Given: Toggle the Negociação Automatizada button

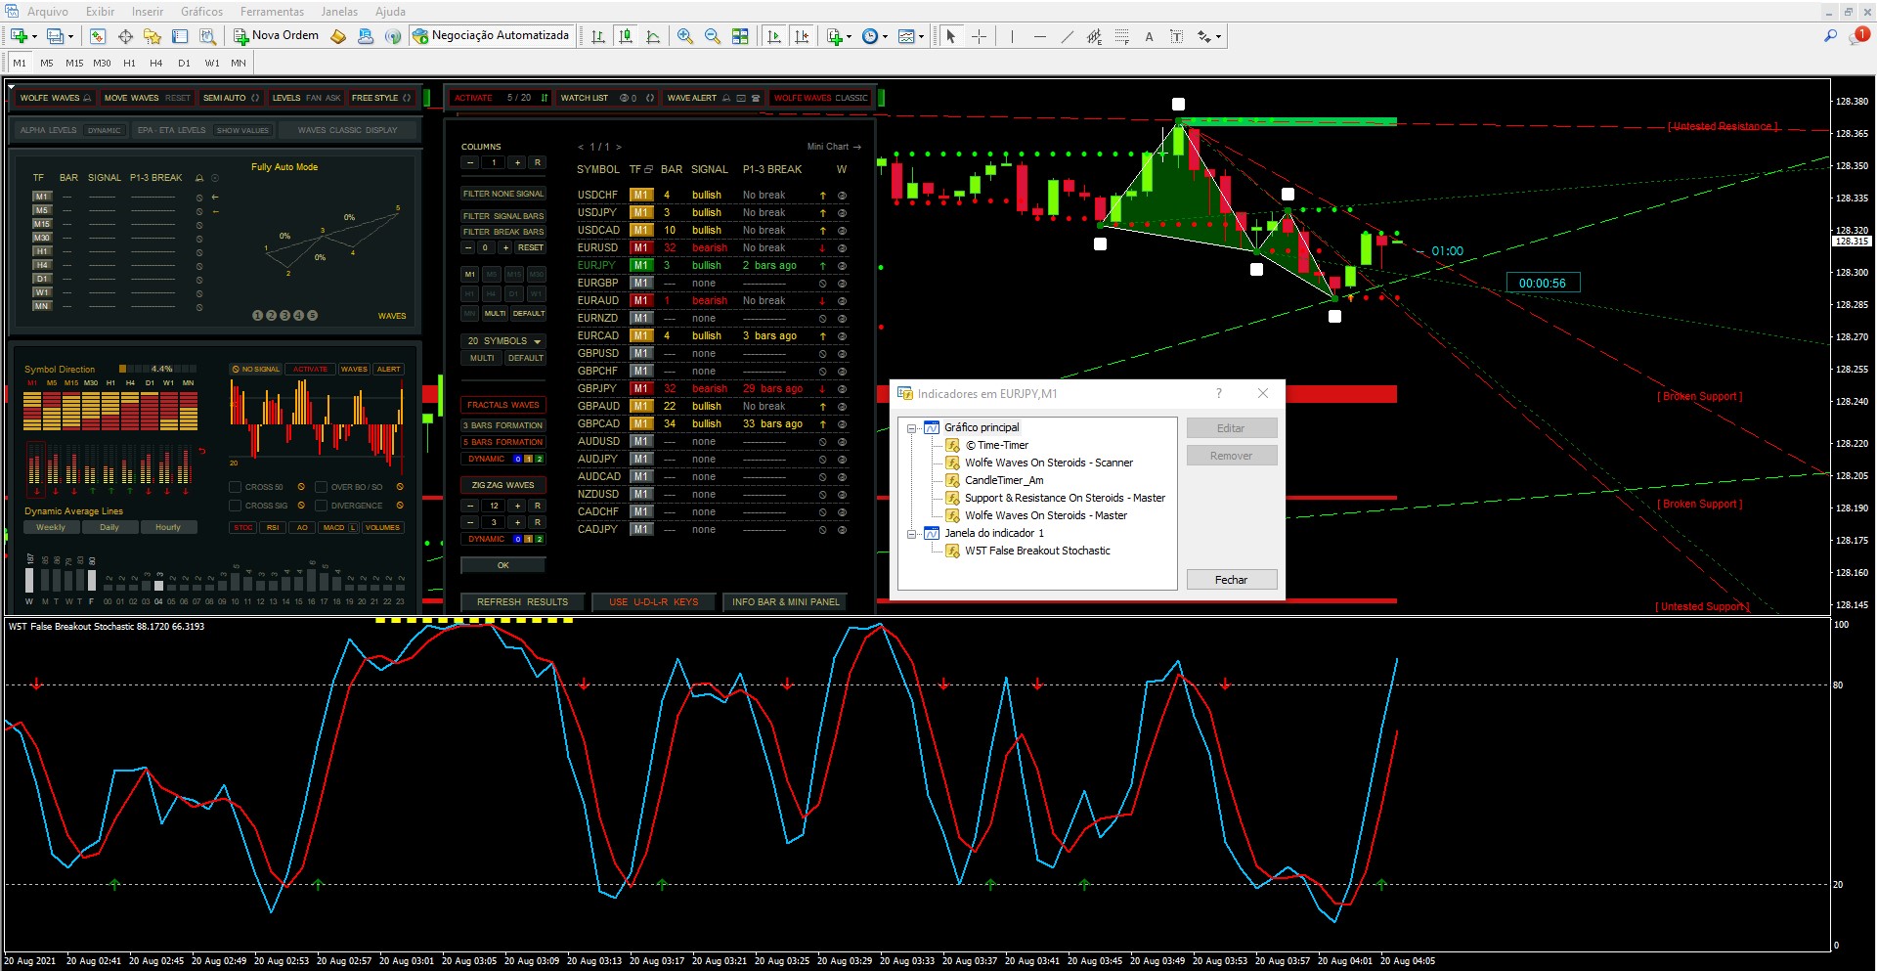Looking at the screenshot, I should point(491,36).
